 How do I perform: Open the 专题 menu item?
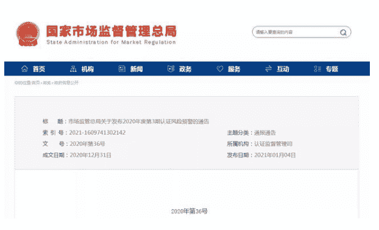[332, 69]
